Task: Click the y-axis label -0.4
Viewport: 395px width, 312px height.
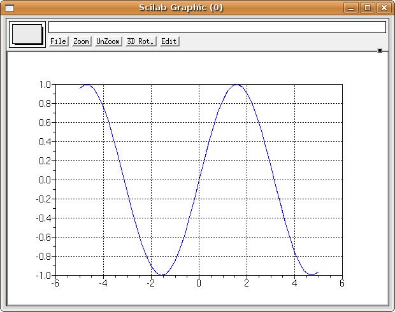Action: click(x=43, y=218)
